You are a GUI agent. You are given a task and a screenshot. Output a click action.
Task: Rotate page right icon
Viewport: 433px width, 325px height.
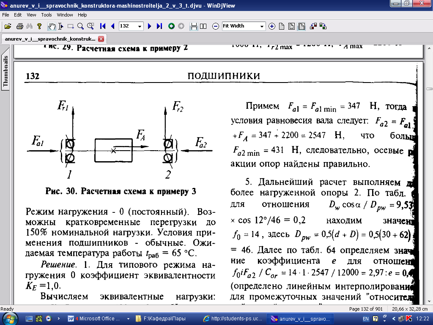click(323, 26)
